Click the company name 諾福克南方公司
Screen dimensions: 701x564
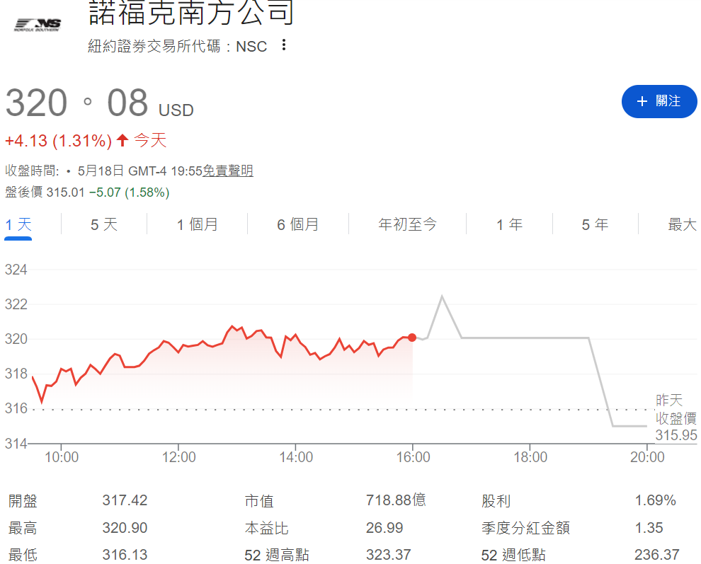(191, 13)
